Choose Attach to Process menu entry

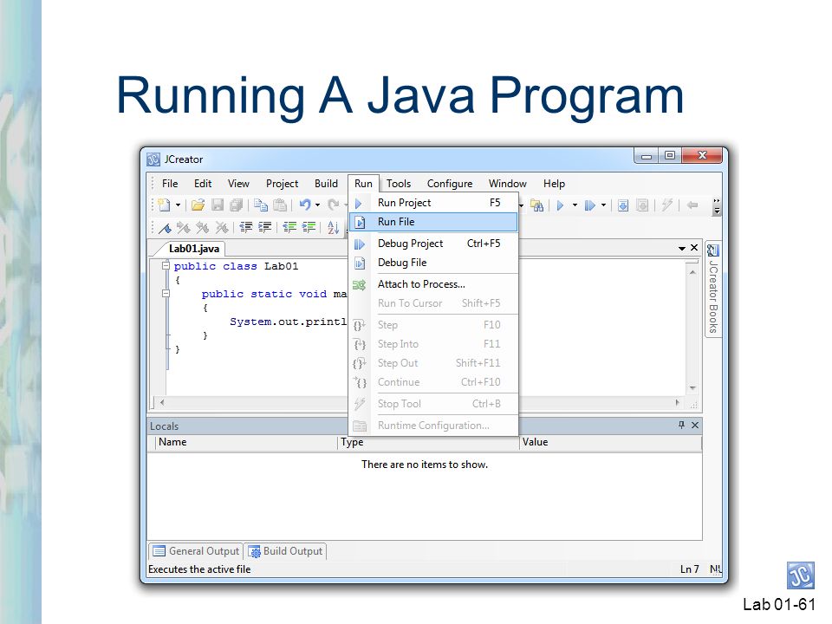pos(433,284)
